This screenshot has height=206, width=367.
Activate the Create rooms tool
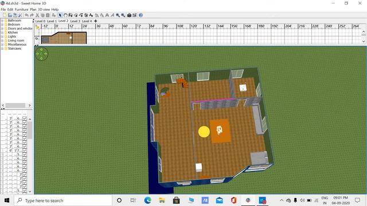76,15
